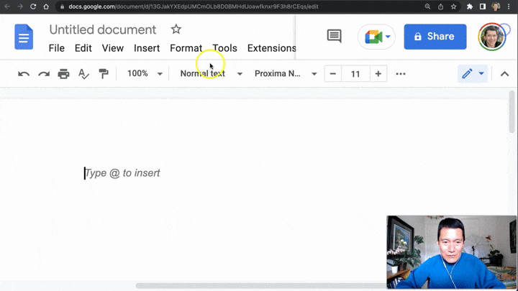Click the Type @ to insert line
Screen dimensions: 518x291
coord(122,173)
